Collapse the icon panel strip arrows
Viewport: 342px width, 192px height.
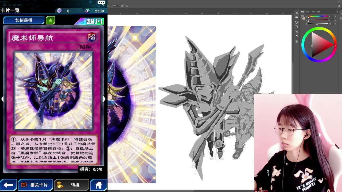click(298, 9)
